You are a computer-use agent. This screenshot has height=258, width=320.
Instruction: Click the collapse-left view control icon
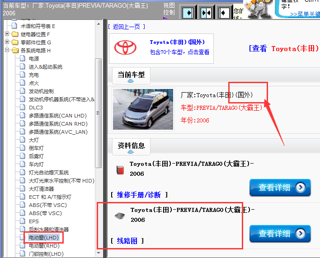pyautogui.click(x=224, y=13)
